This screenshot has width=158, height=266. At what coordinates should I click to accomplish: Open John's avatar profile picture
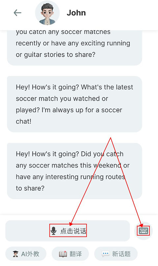(x=47, y=13)
